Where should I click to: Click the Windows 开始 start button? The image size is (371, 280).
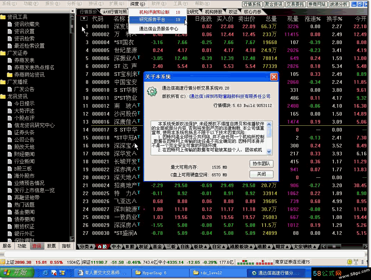coord(17,273)
